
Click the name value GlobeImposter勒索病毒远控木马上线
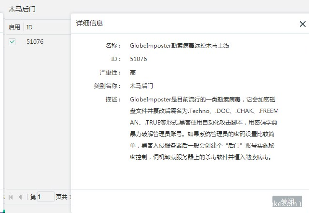tap(180, 46)
